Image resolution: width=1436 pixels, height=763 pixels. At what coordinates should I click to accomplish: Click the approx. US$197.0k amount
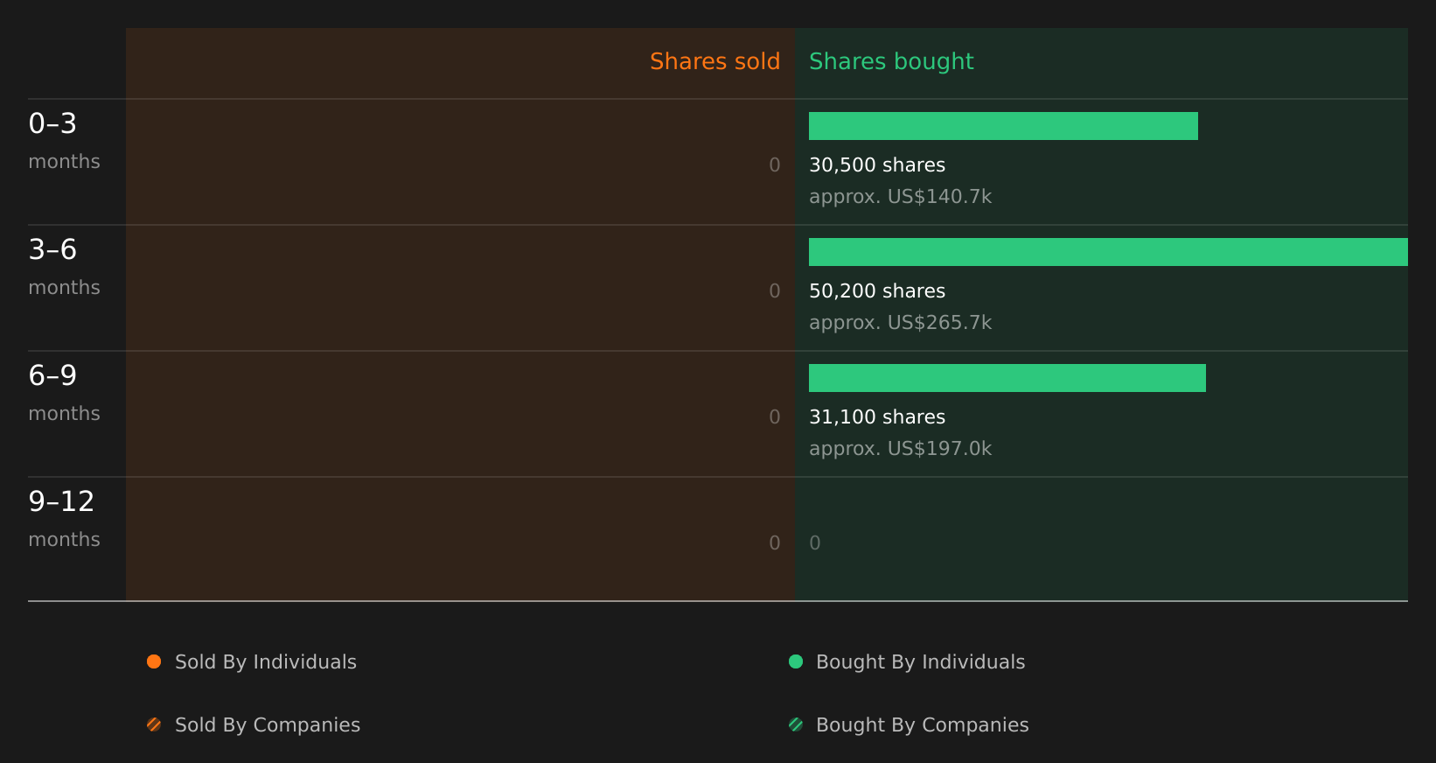coord(901,449)
